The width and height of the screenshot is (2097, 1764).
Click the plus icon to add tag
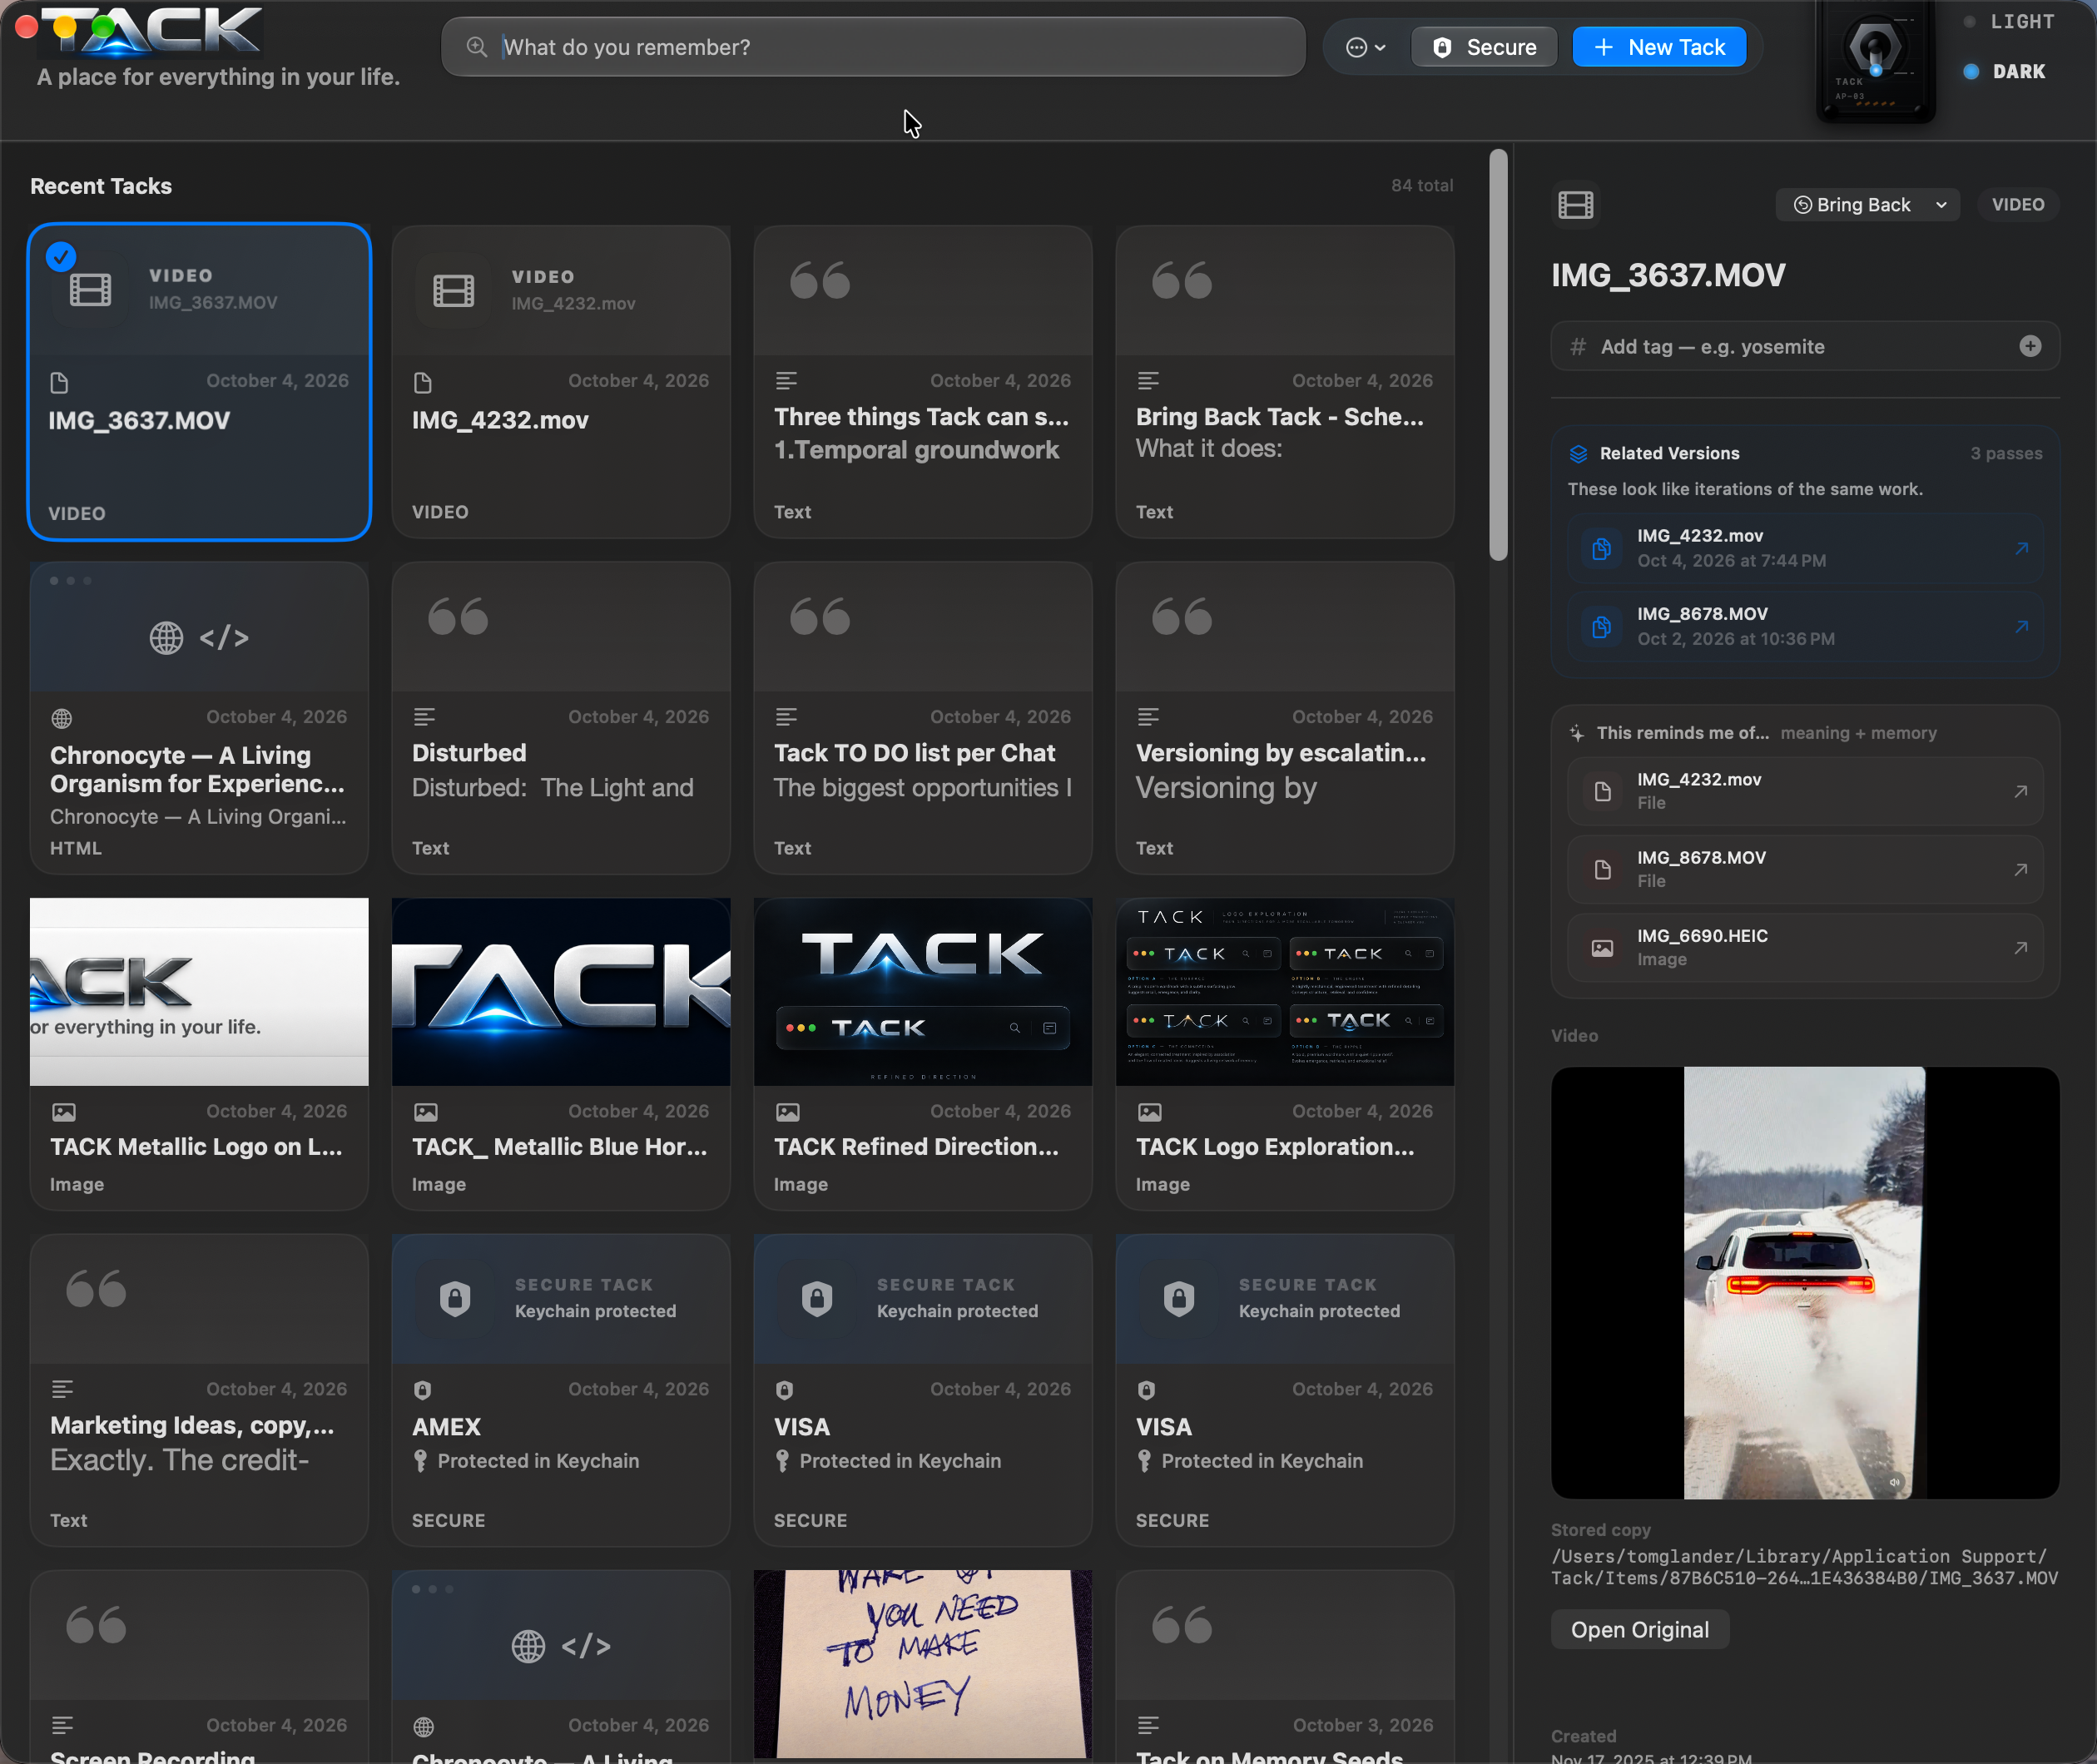coord(2030,346)
